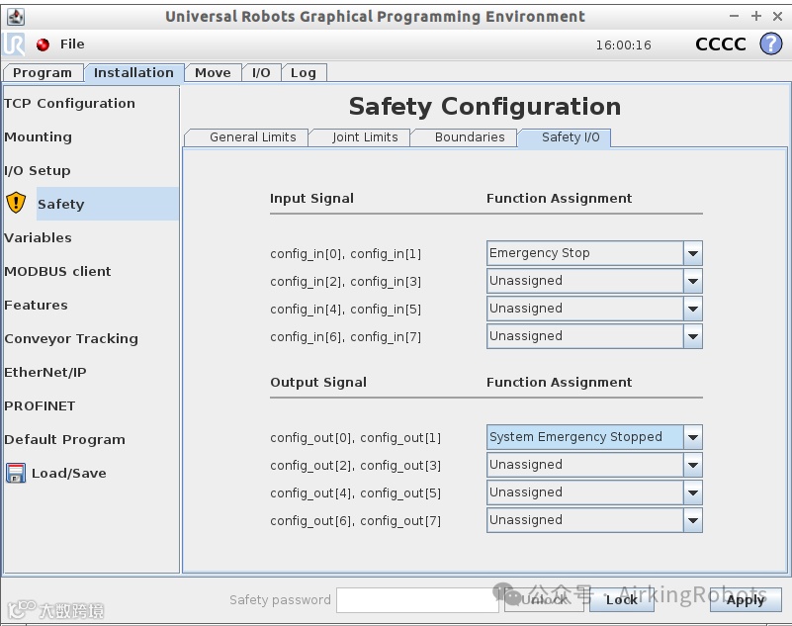Open the General Limits tab
The height and width of the screenshot is (626, 792).
tap(252, 137)
